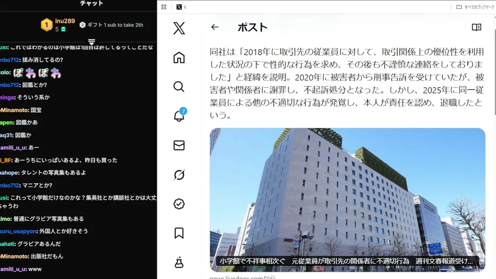This screenshot has height=279, width=496.
Task: Click the article headline caption 小学館で不祥事相次ぐ
Action: [346, 261]
